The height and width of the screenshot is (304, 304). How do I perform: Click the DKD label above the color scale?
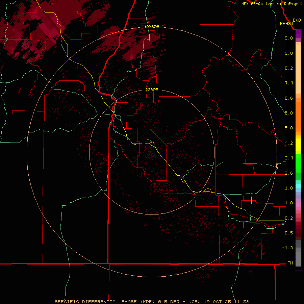[x=297, y=20]
